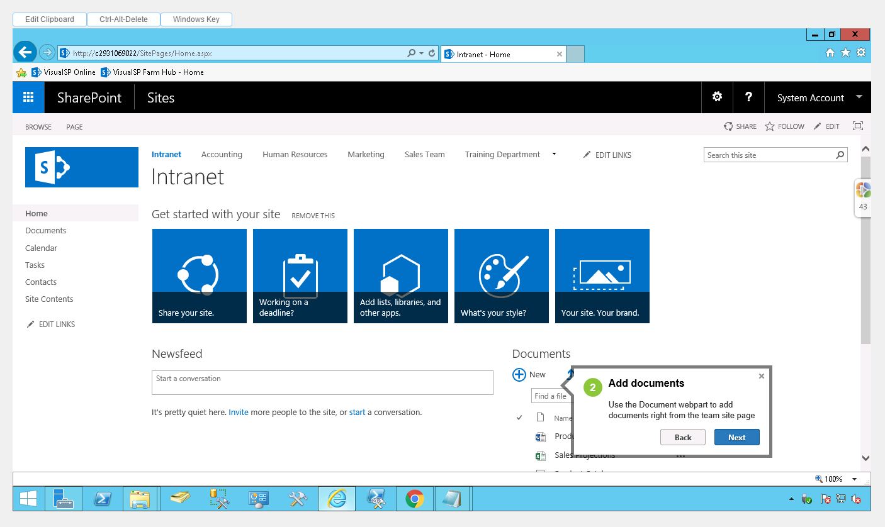
Task: Open the 100% zoom level dropdown
Action: coord(854,479)
